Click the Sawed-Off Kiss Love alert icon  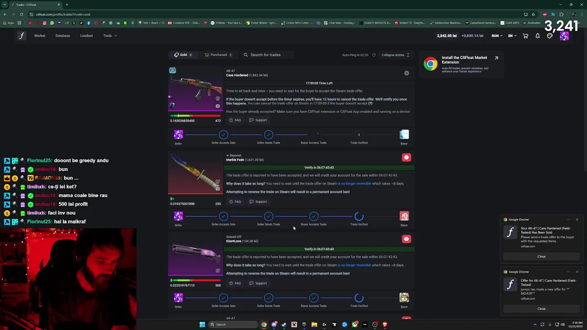click(x=406, y=239)
